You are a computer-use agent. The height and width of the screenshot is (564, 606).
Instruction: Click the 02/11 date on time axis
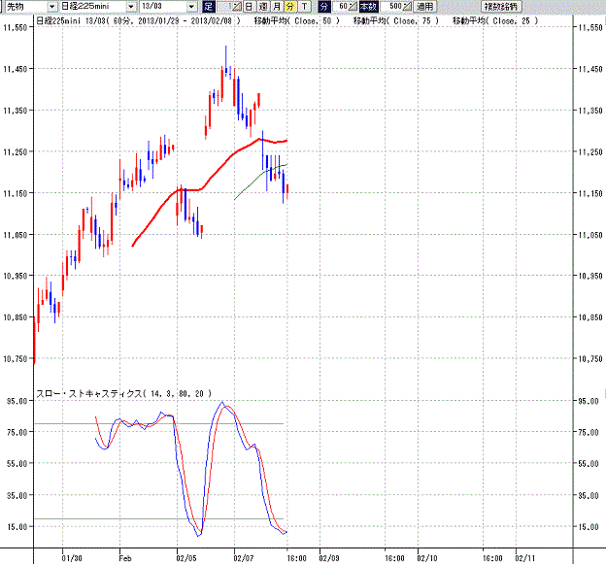click(525, 558)
